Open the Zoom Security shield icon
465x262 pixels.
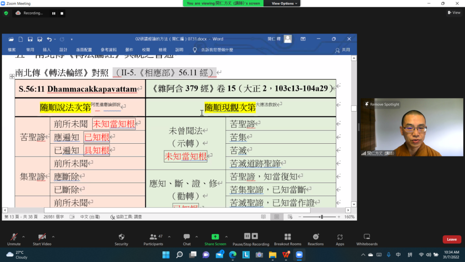coord(121,237)
